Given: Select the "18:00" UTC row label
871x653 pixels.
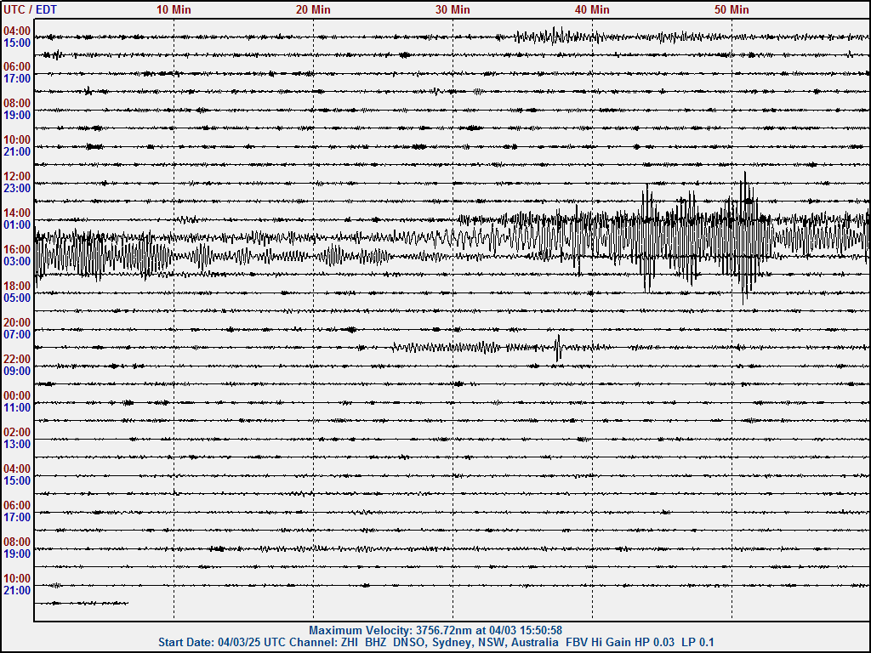Looking at the screenshot, I should pyautogui.click(x=17, y=287).
